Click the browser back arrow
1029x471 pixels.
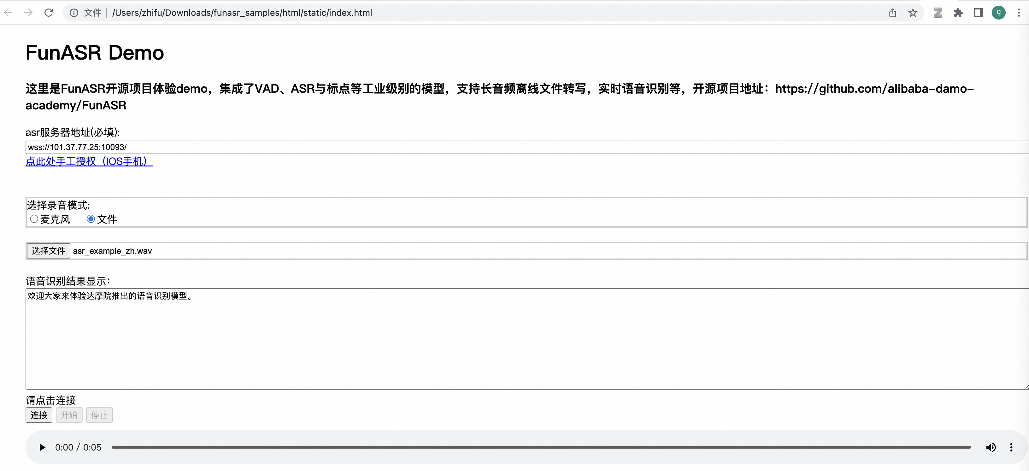point(9,13)
